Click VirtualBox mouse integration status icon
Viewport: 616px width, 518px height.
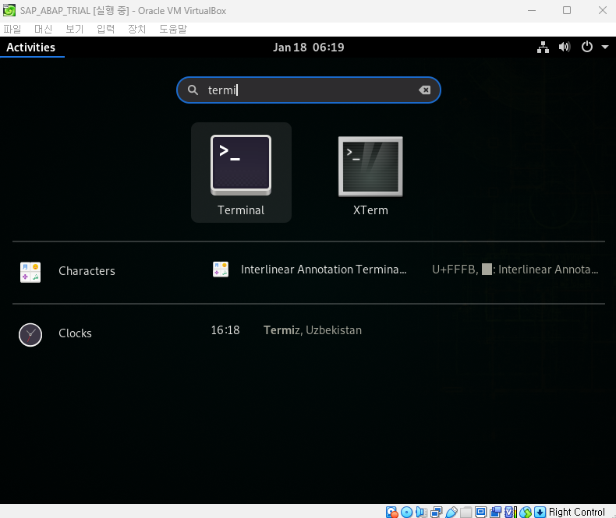coord(526,512)
